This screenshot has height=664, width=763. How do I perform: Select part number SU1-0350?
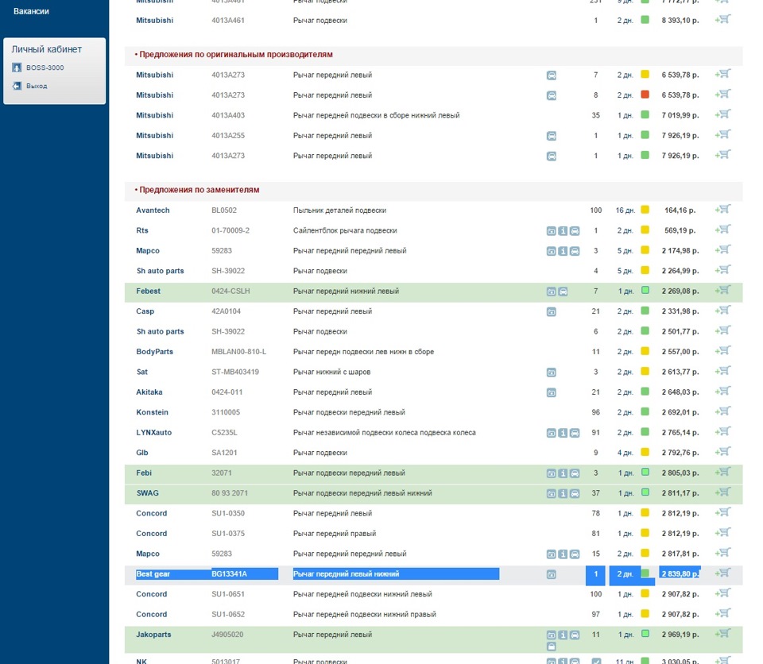click(228, 513)
